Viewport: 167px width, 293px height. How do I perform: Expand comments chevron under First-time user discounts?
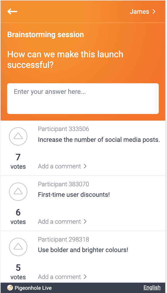click(x=85, y=221)
